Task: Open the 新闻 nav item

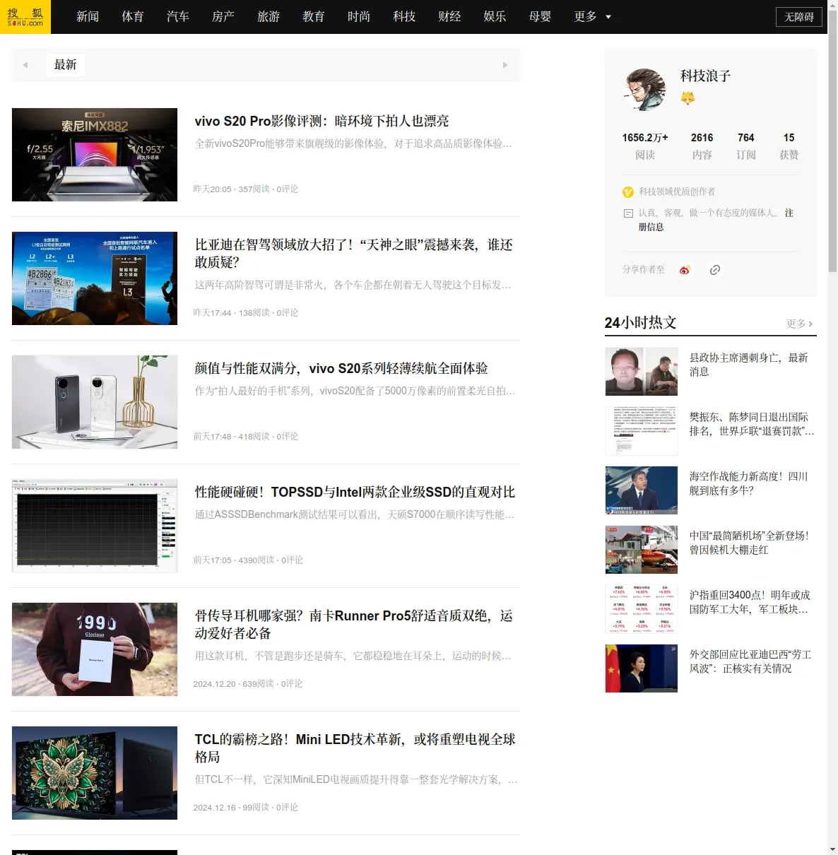Action: [x=88, y=16]
